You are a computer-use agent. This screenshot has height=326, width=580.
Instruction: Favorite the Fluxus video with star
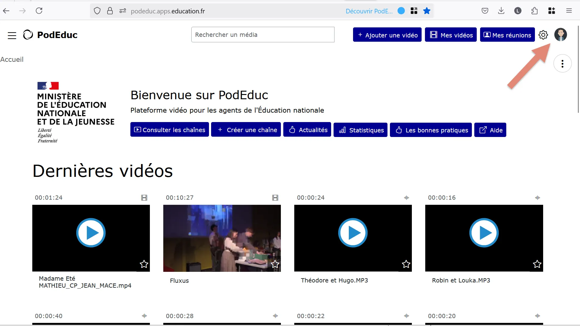tap(275, 264)
